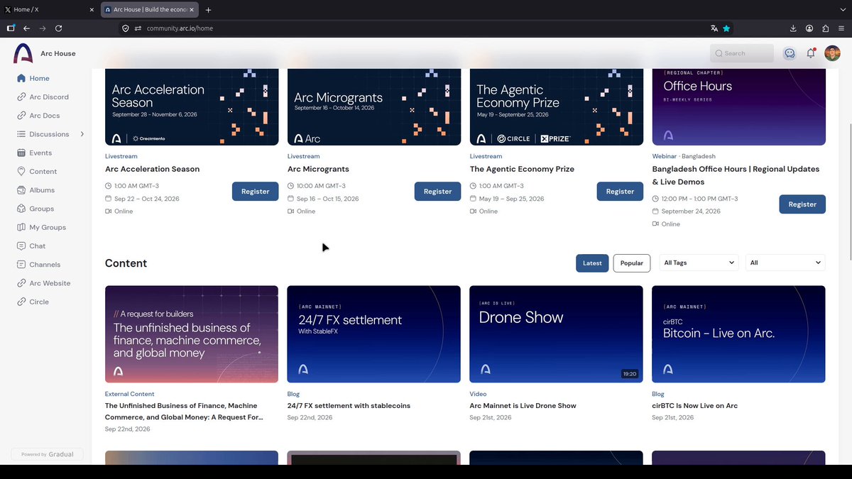This screenshot has height=479, width=852.
Task: Open the All Tags dropdown
Action: [699, 263]
